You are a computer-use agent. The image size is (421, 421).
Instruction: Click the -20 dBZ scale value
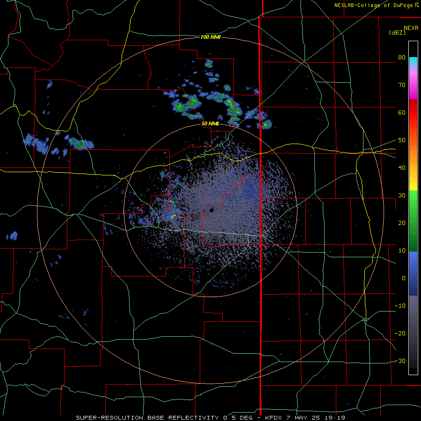(x=400, y=334)
